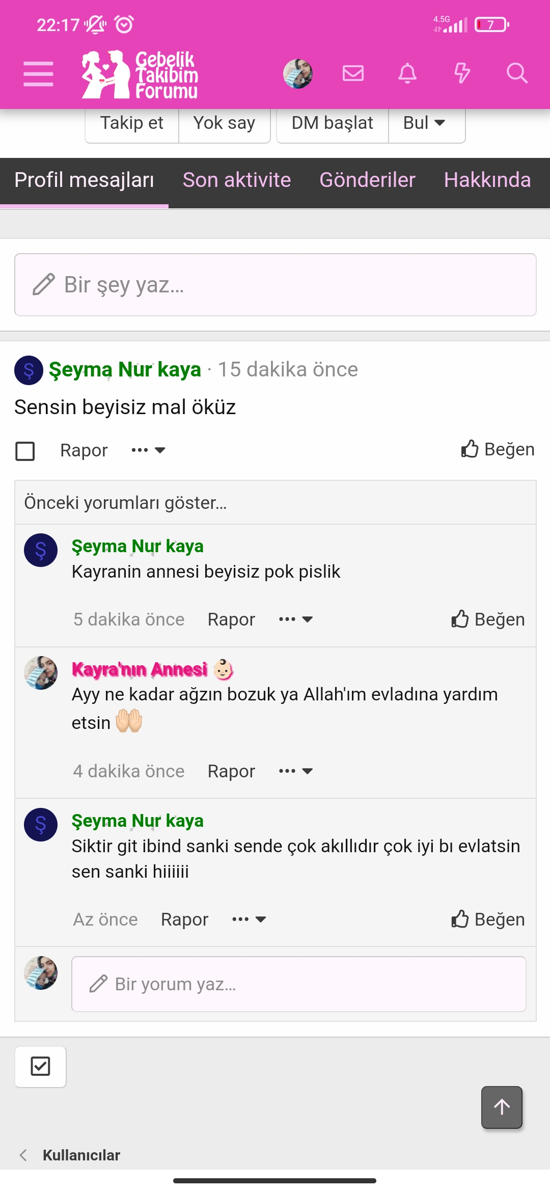Open the lightning bolt what's new icon

[x=462, y=73]
